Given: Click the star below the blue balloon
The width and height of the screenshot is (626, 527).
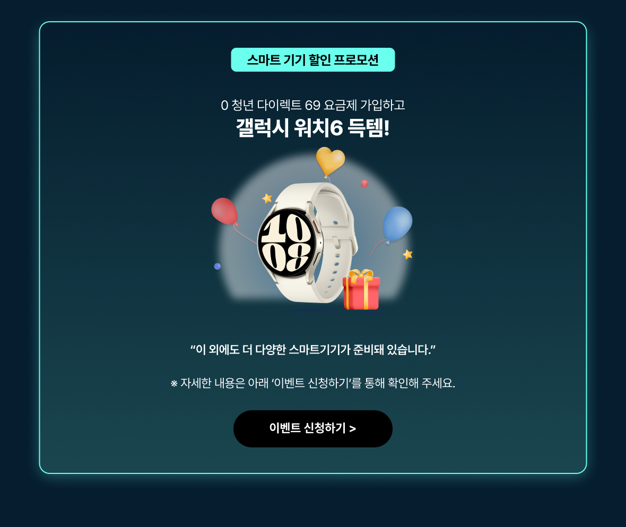Looking at the screenshot, I should pyautogui.click(x=407, y=254).
